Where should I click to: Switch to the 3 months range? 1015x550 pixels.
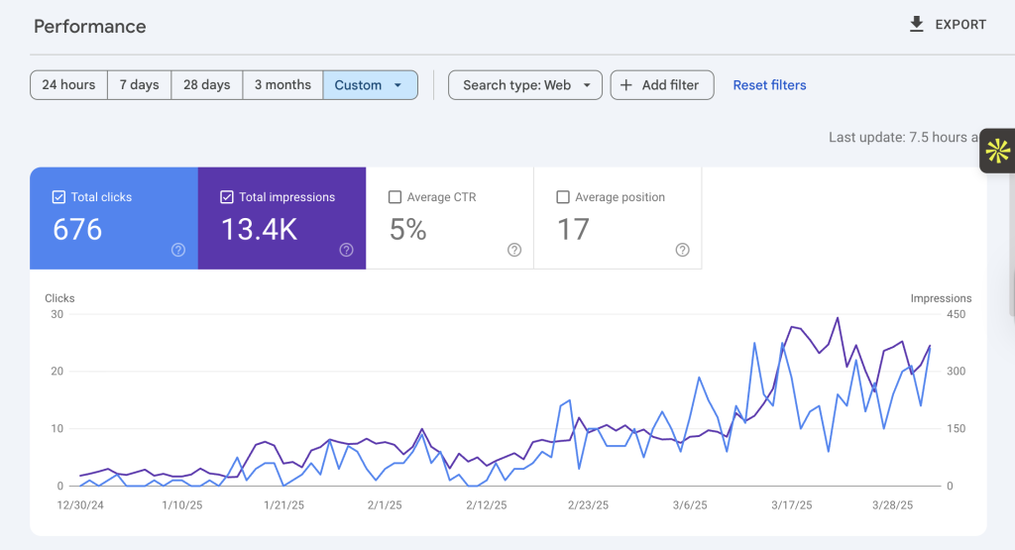282,85
